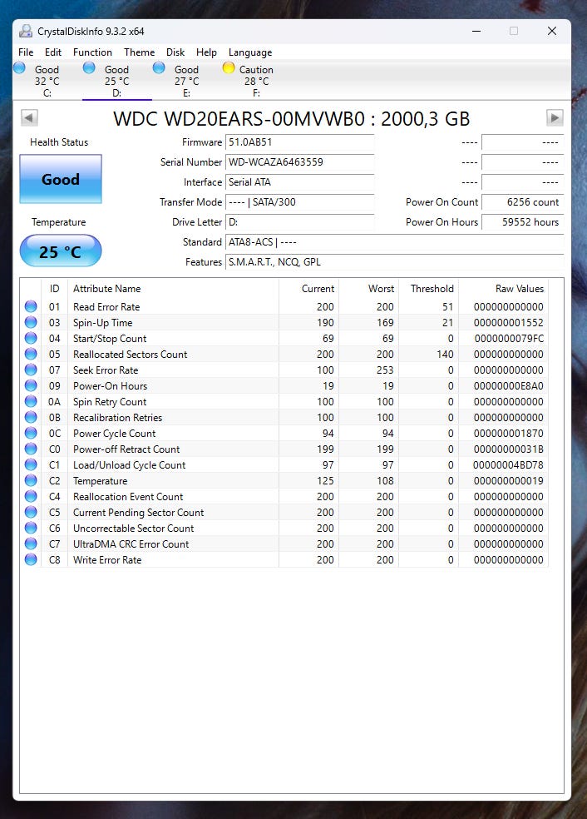Screen dimensions: 587x819
Task: Click status orb for Start/Stop Count
Action: 31,339
